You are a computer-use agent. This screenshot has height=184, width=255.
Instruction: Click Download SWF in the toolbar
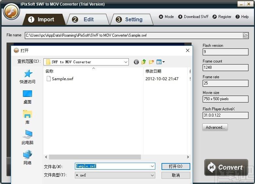coord(193,17)
